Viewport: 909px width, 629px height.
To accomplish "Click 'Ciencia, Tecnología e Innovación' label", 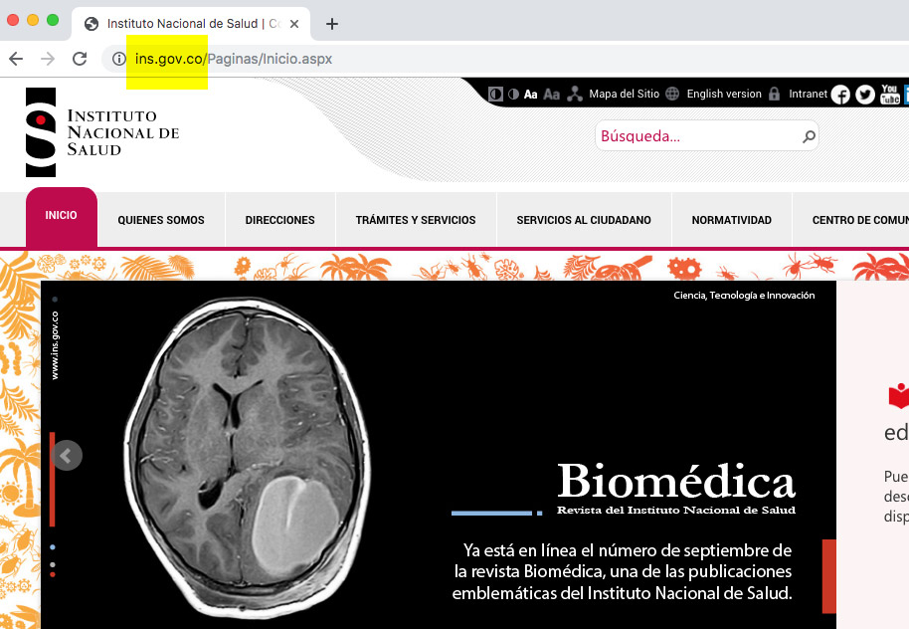I will pyautogui.click(x=744, y=296).
